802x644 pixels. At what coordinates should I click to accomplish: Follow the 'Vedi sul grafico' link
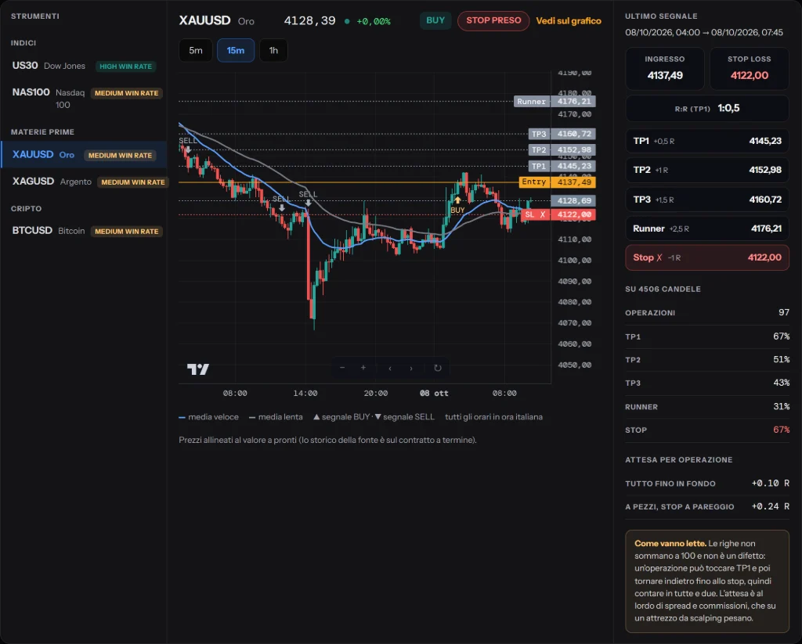(569, 21)
